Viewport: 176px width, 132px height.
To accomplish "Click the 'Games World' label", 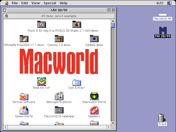I will (24, 116).
